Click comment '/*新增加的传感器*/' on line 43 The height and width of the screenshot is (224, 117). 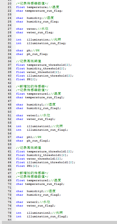pos(32,87)
